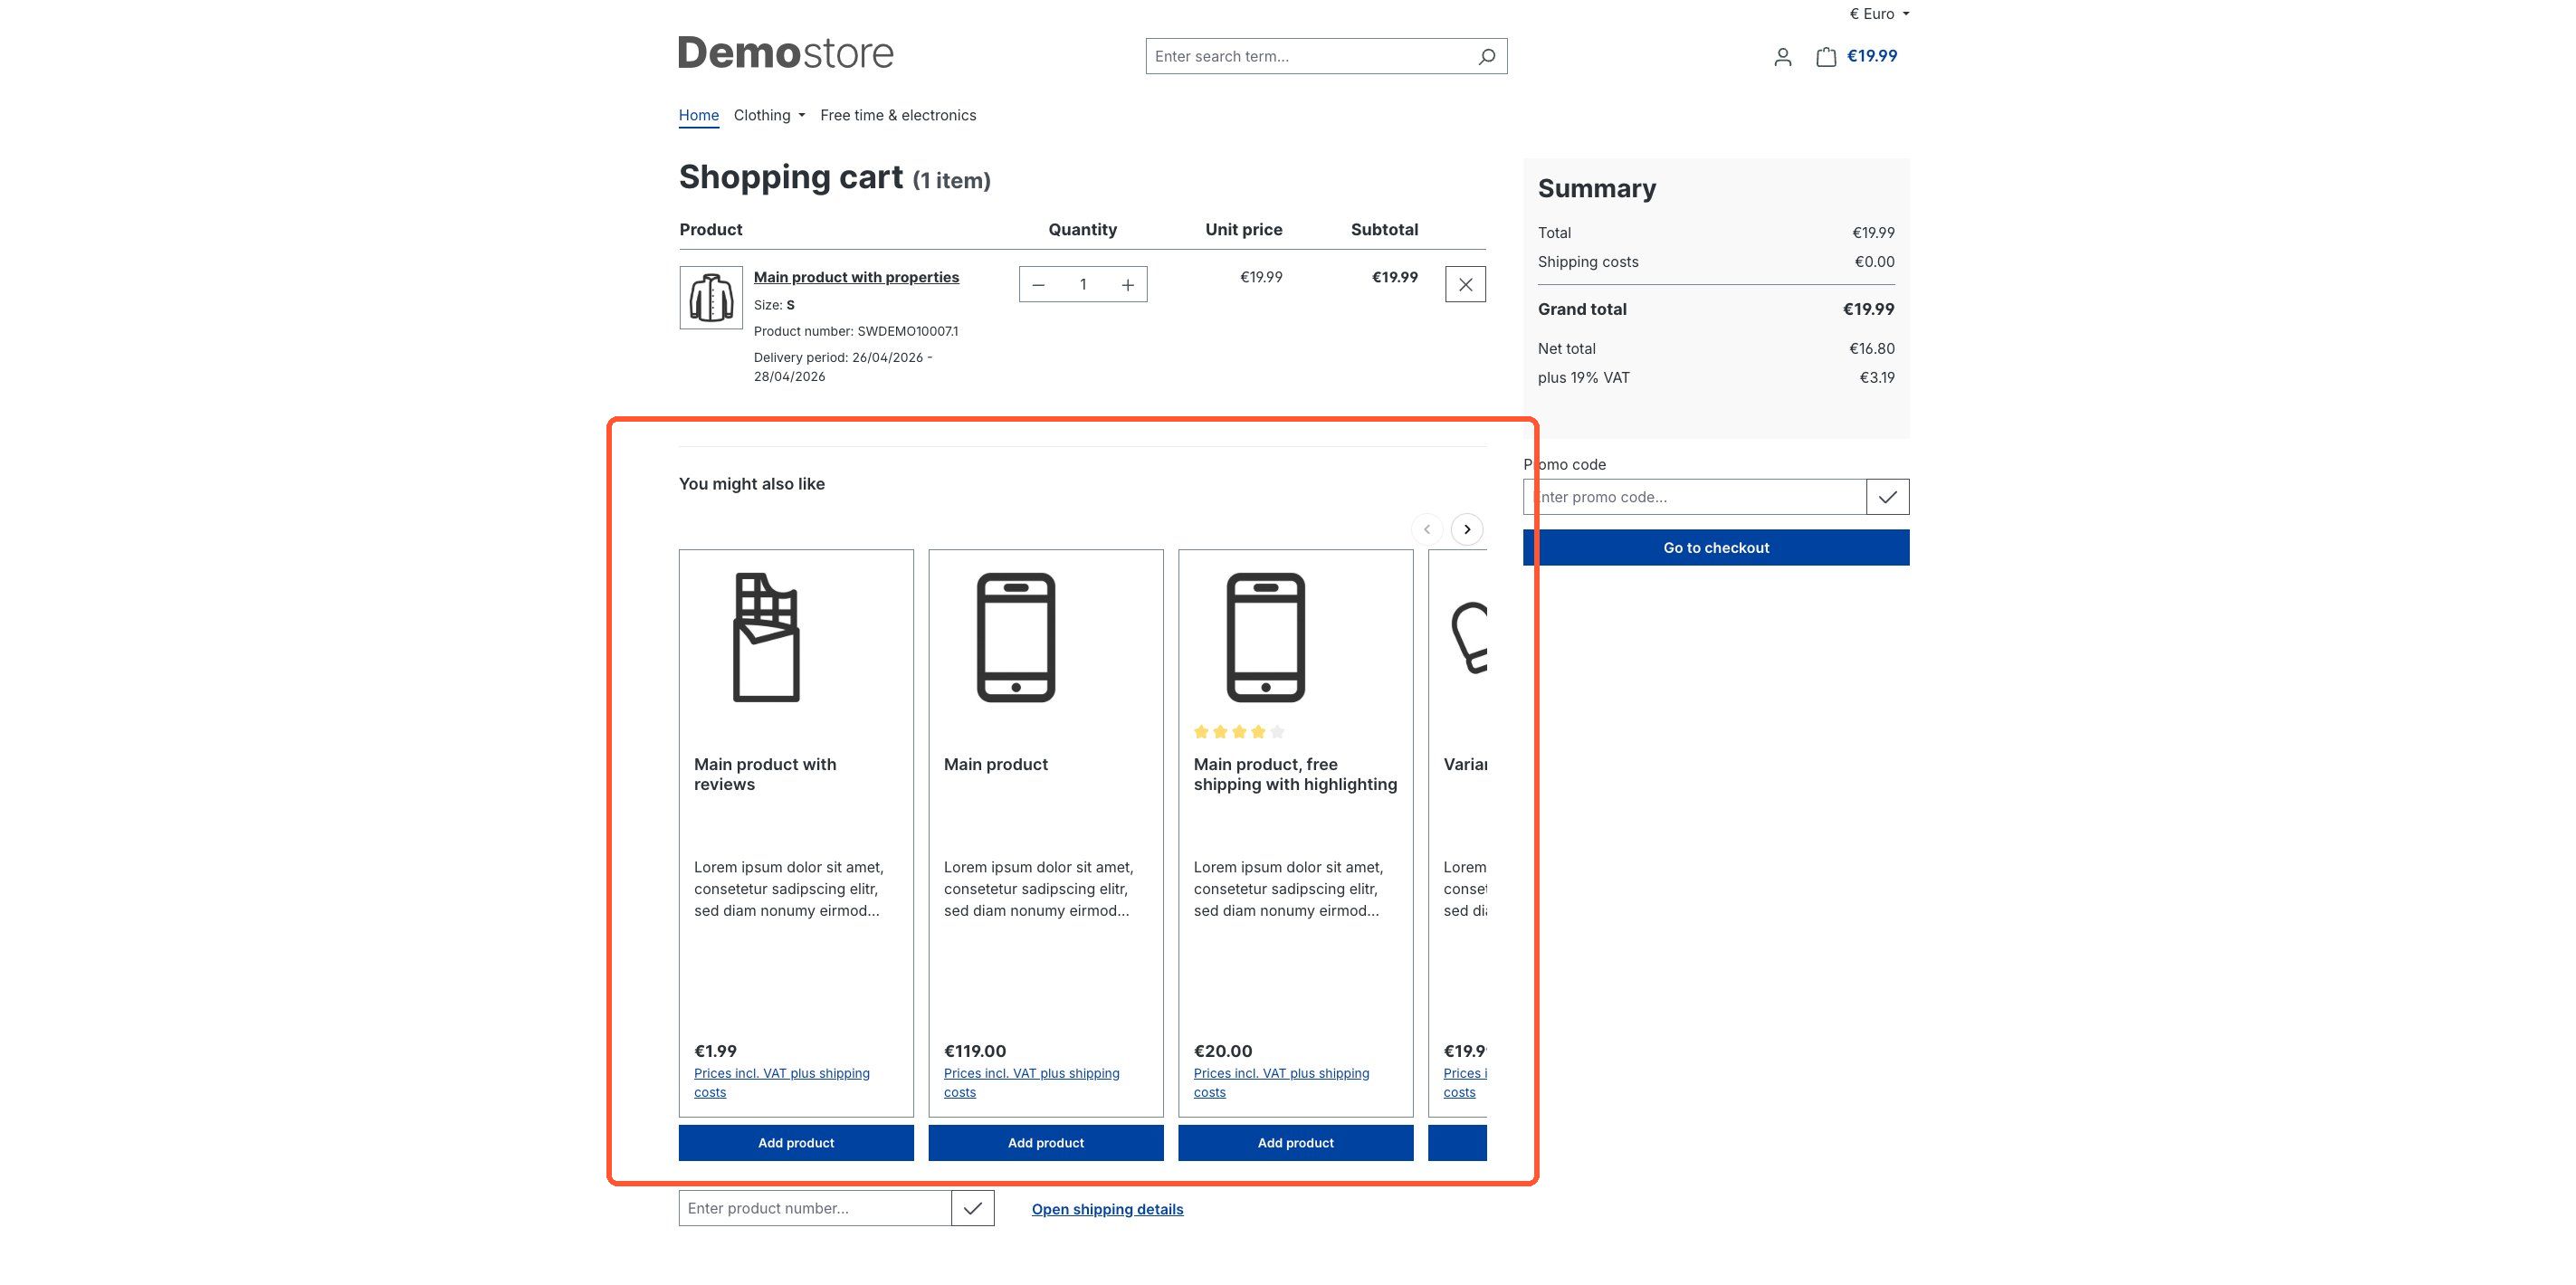Add Main product with reviews to cart
2576x1285 pixels.
click(796, 1143)
